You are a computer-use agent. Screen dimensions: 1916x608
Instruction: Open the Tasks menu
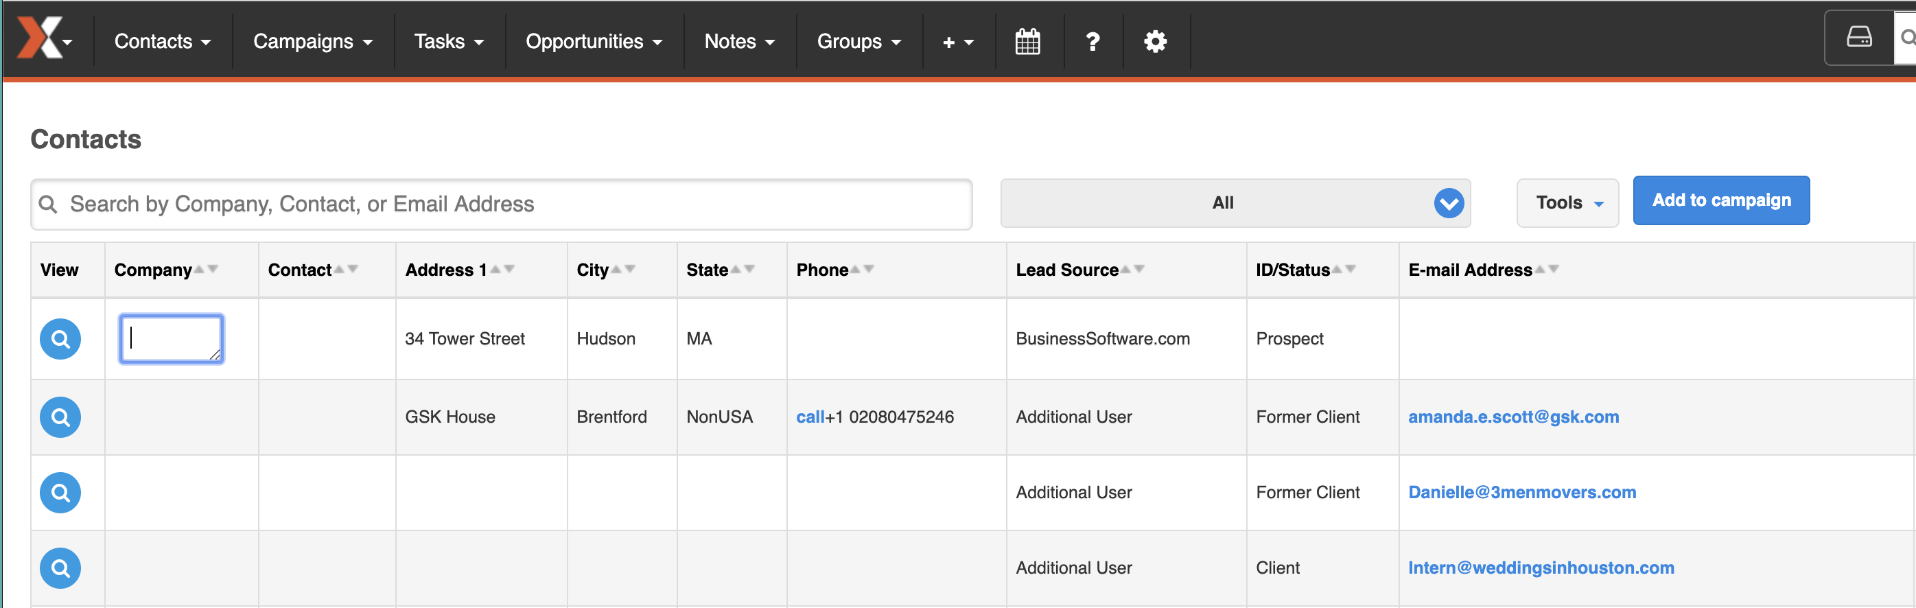[x=449, y=42]
